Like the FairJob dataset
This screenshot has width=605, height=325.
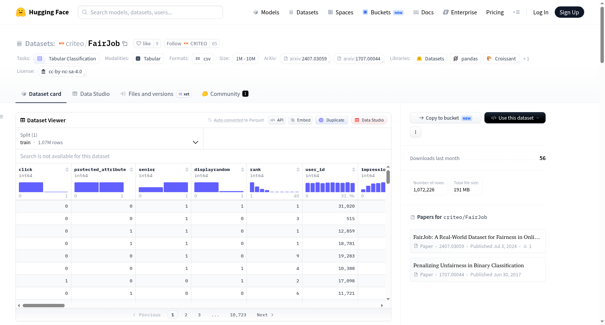[144, 43]
